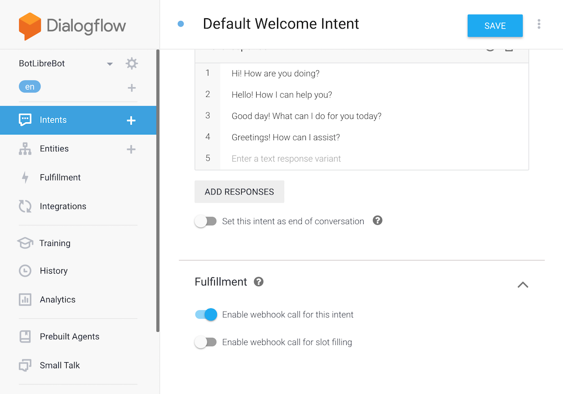The width and height of the screenshot is (563, 394).
Task: Click the Entities hierarchy icon
Action: click(25, 149)
